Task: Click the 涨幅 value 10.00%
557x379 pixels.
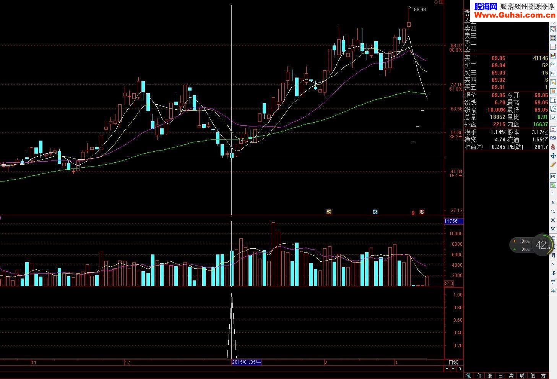Action: 497,110
